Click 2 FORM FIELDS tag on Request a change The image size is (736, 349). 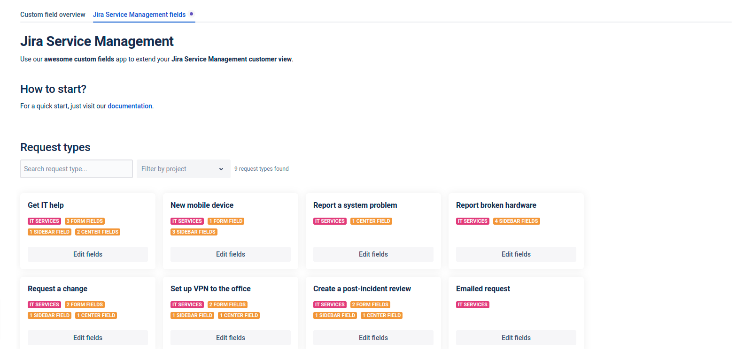[85, 304]
